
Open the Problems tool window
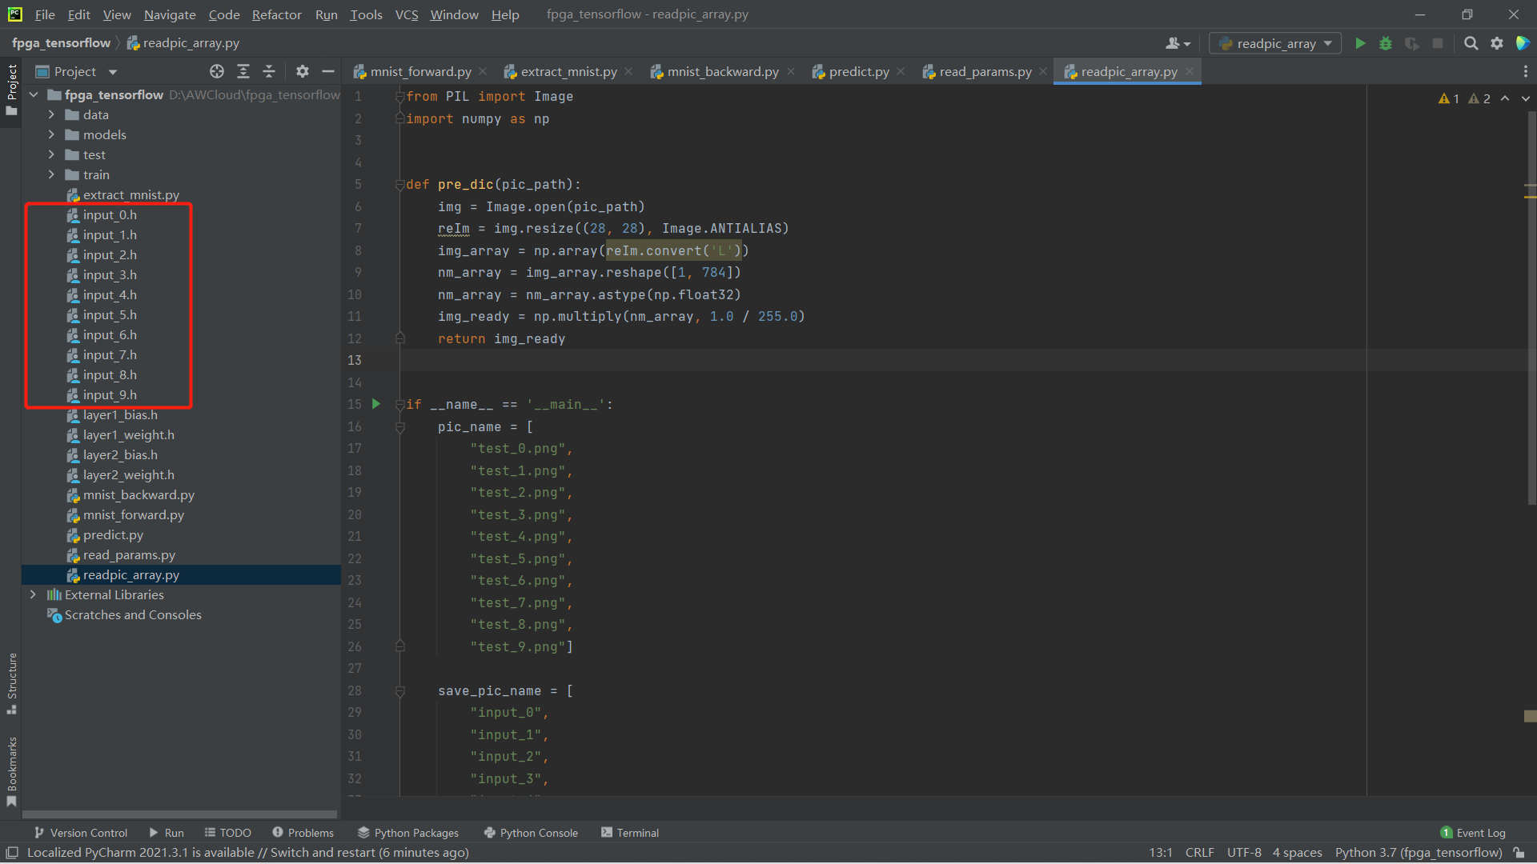303,833
